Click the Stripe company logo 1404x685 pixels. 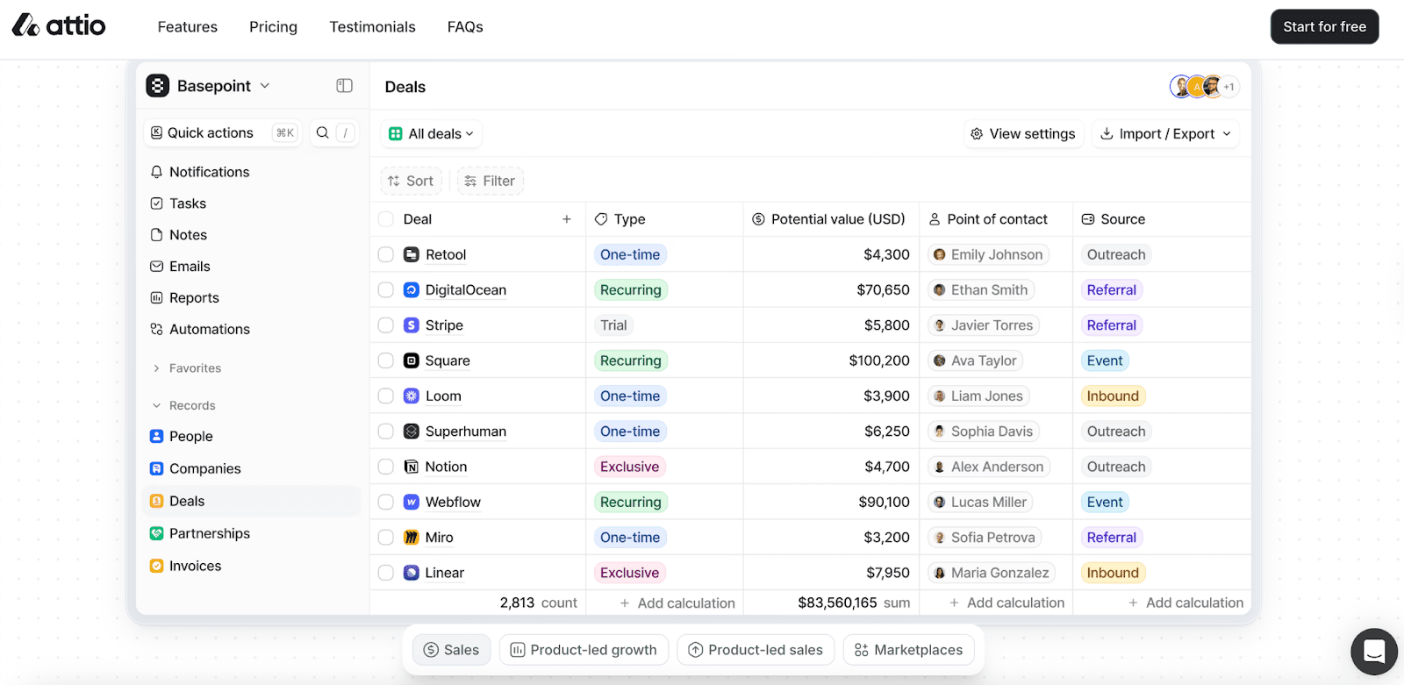(x=412, y=325)
